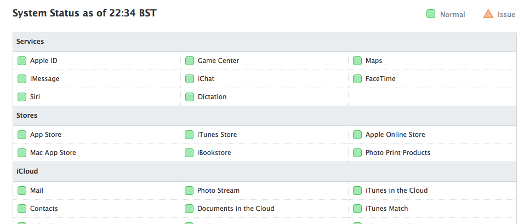Click the status icon beside iTunes Match
The width and height of the screenshot is (524, 224).
[357, 209]
